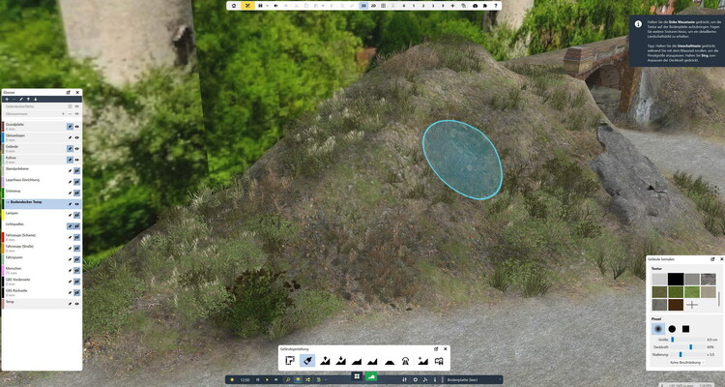Select the terrain area selection tool
This screenshot has width=725, height=387.
coord(290,360)
